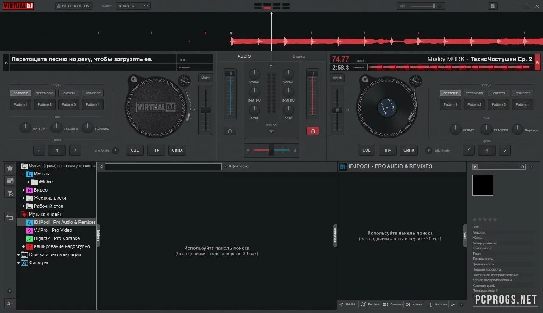Image resolution: width=543 pixels, height=313 pixels.
Task: Click the add virtual folder icon
Action: (x=10, y=181)
